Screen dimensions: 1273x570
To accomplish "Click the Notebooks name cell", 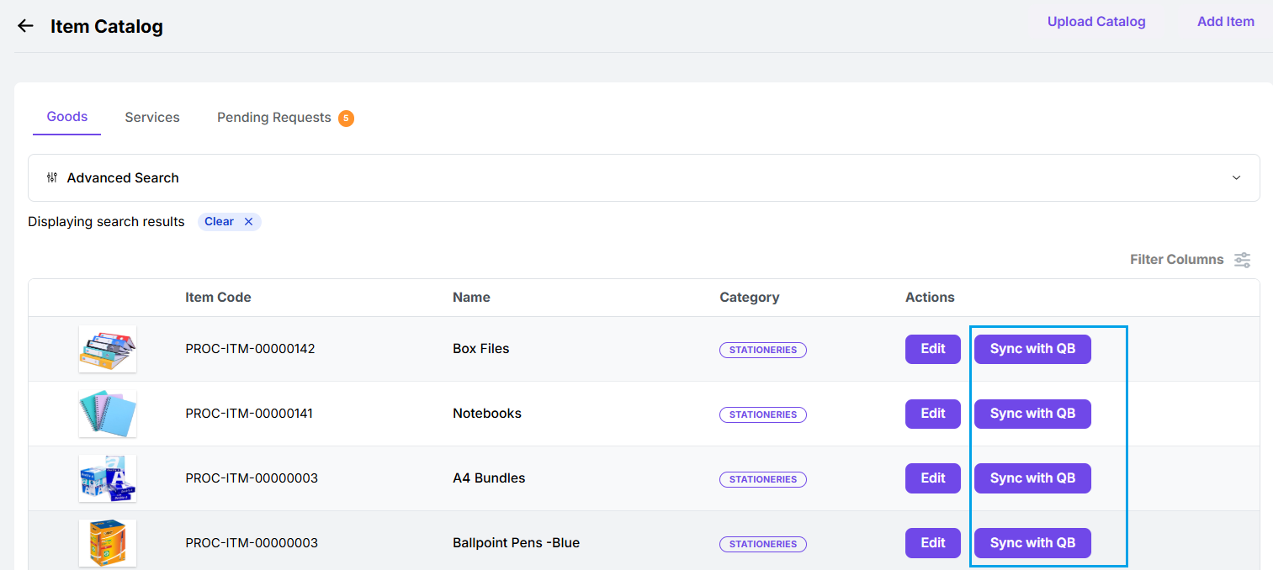I will pyautogui.click(x=487, y=414).
